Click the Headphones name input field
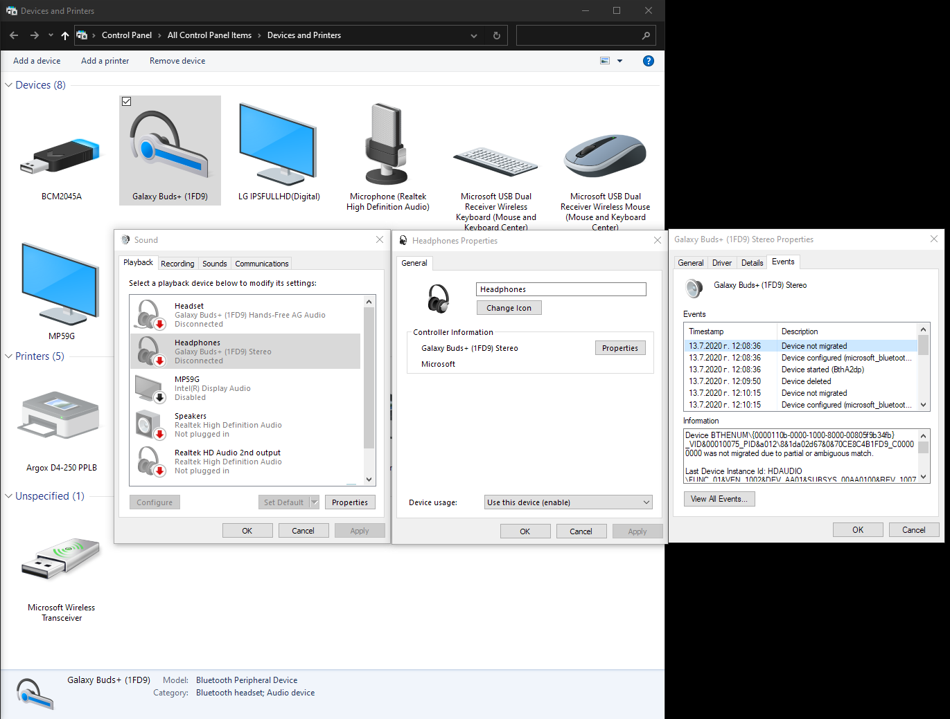The image size is (950, 719). coord(561,289)
